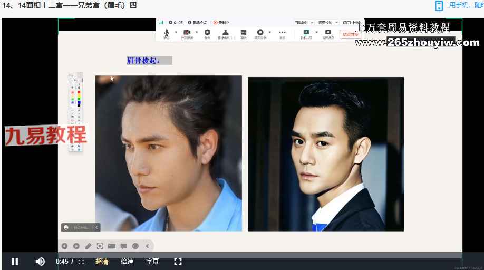Click the red 结束共享 button
Viewport: 484px width, 270px height.
[349, 34]
